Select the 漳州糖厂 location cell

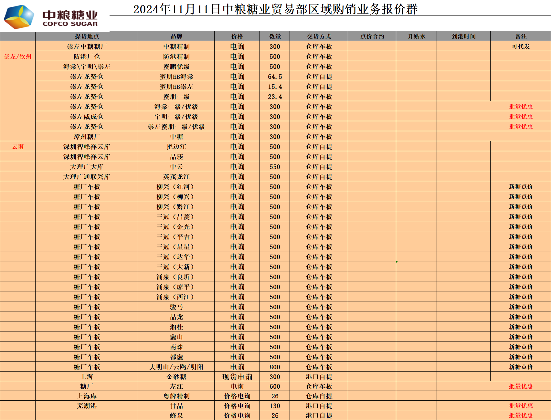(x=87, y=137)
